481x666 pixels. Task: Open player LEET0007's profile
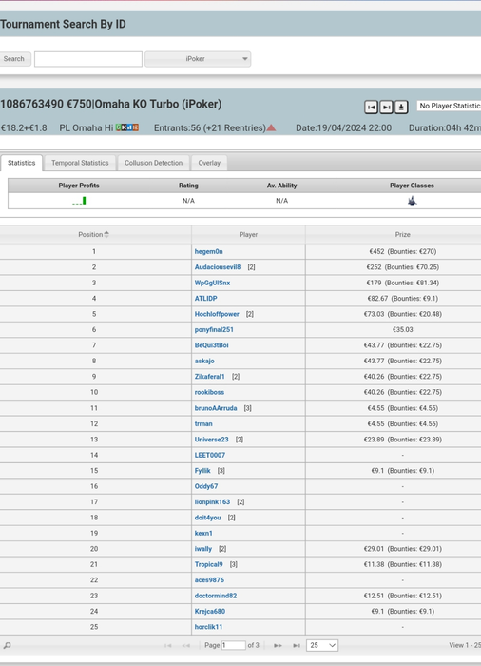coord(210,455)
